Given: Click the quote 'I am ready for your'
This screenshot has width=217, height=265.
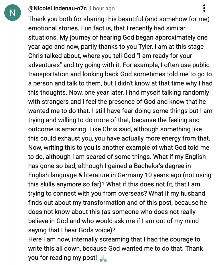Looking at the screenshot, I should click(165, 56).
